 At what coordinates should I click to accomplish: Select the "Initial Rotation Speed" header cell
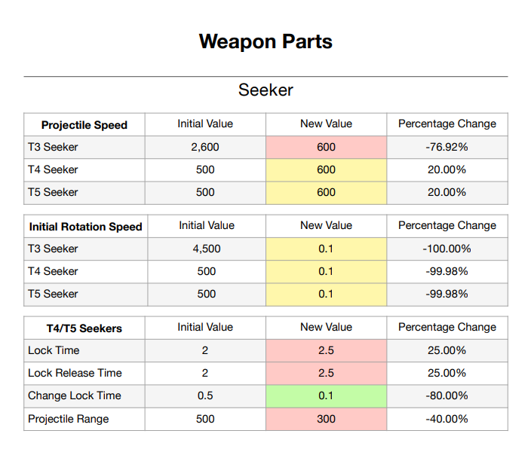(85, 226)
